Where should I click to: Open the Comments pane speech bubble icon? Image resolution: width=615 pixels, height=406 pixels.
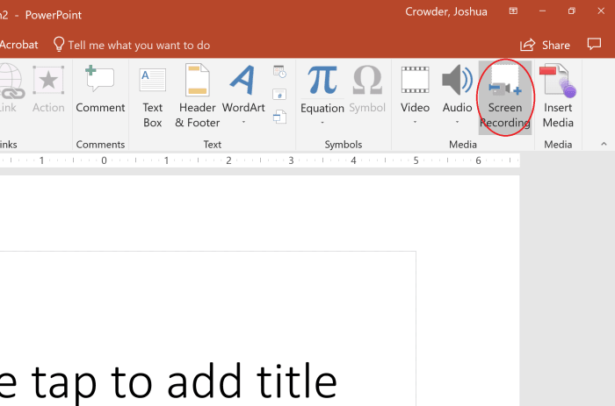coord(594,44)
